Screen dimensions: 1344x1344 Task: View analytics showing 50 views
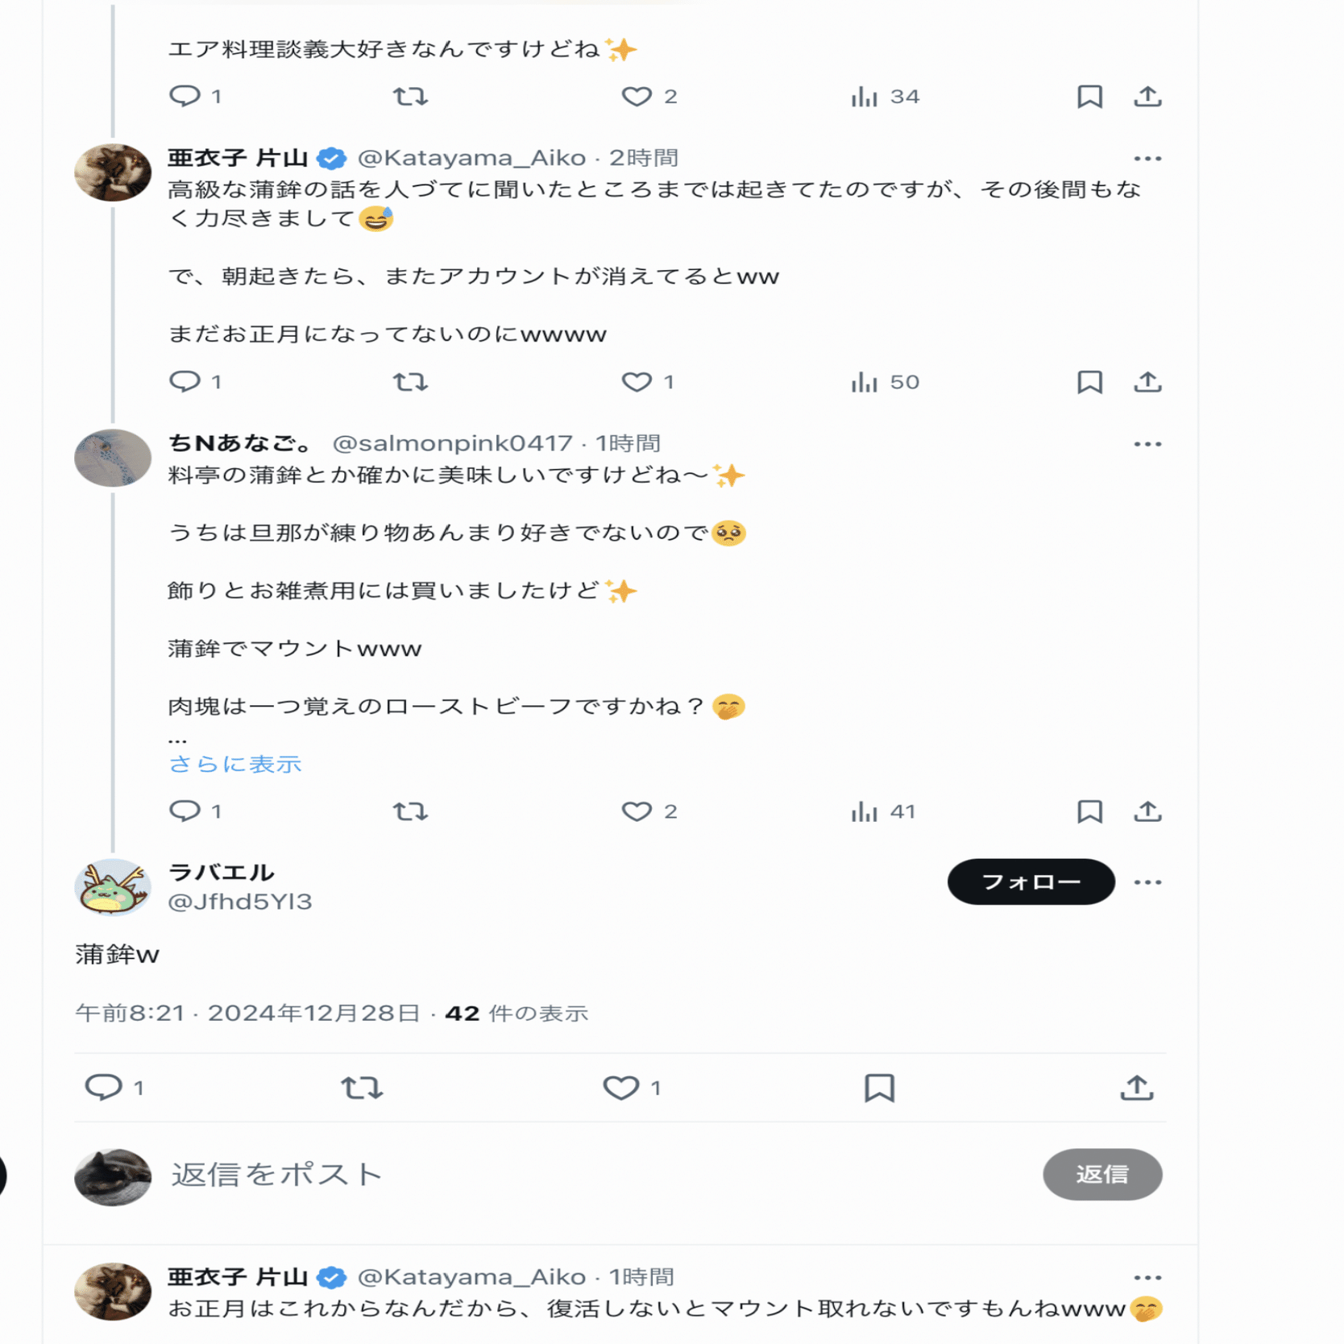click(885, 381)
